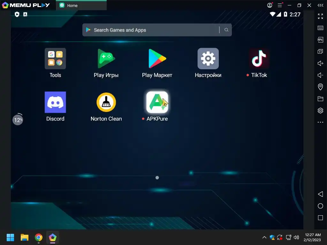The width and height of the screenshot is (327, 245).
Task: Click the search magnifier icon
Action: pyautogui.click(x=226, y=30)
